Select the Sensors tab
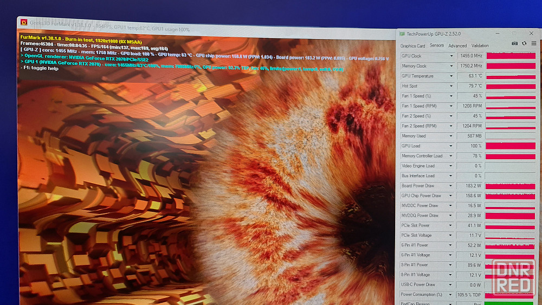Viewport: 542px width, 305px height. click(x=436, y=46)
